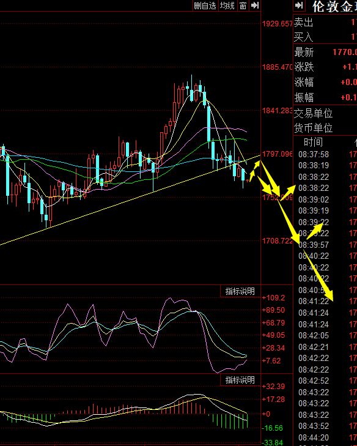Click the 1929.657 price axis label
Screen dimensions: 357x446
click(277, 24)
